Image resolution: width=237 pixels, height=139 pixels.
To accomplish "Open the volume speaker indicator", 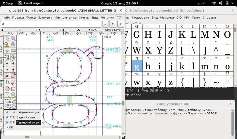I will (x=220, y=3).
